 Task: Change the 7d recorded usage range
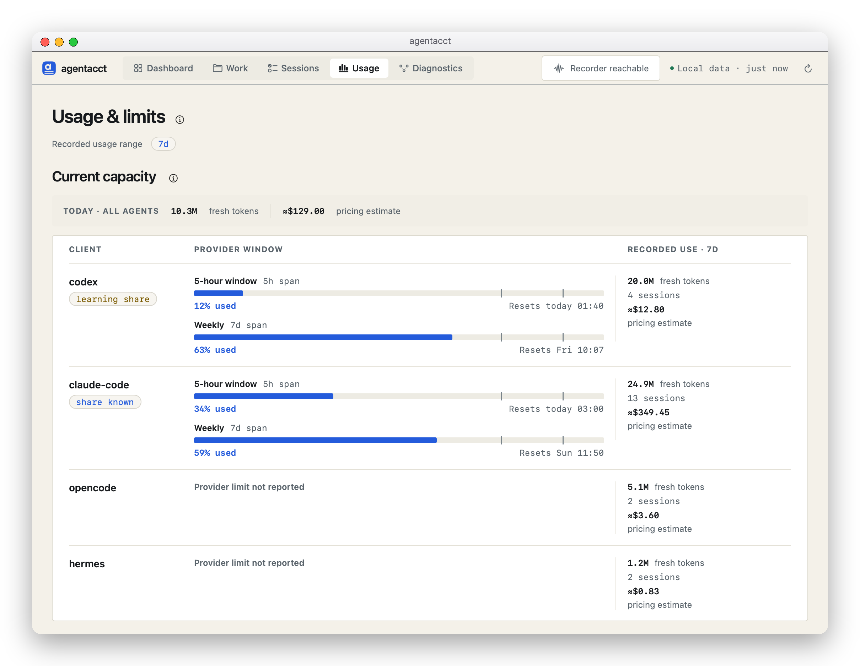(x=163, y=144)
